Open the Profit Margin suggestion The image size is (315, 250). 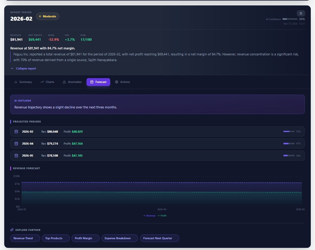(86, 238)
